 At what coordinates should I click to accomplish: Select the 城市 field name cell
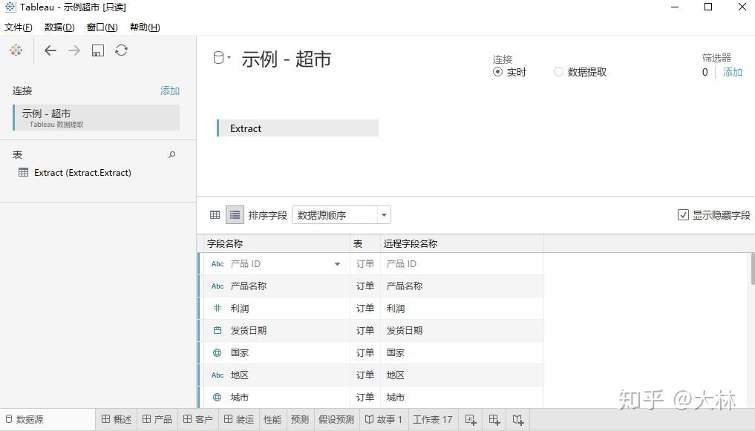click(x=275, y=398)
